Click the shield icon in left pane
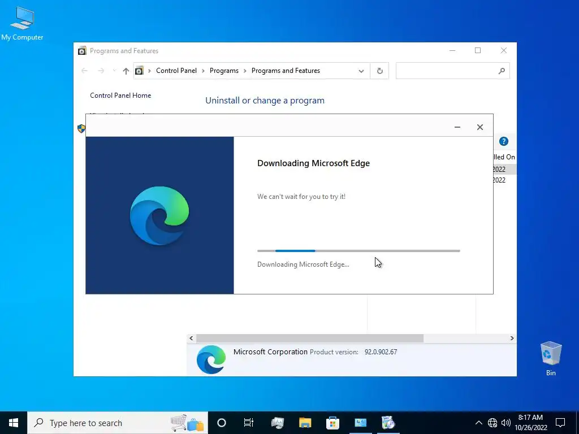The image size is (579, 434). tap(81, 128)
